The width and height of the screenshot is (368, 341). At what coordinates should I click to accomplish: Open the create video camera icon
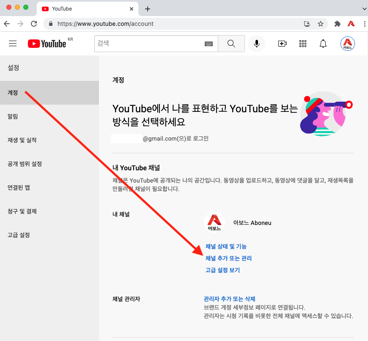click(282, 44)
